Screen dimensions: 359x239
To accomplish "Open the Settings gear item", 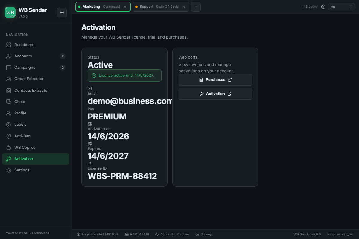I will pyautogui.click(x=36, y=170).
